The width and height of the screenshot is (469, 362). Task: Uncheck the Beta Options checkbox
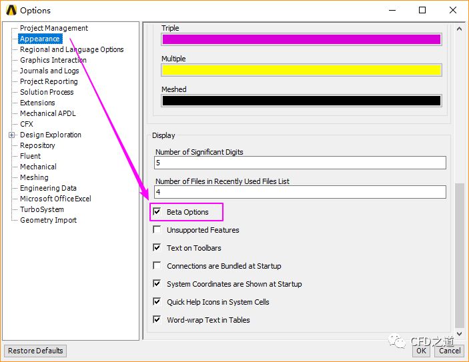[x=157, y=211]
